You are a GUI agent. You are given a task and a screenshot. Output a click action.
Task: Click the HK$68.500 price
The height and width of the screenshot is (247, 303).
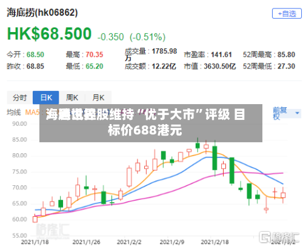point(49,33)
